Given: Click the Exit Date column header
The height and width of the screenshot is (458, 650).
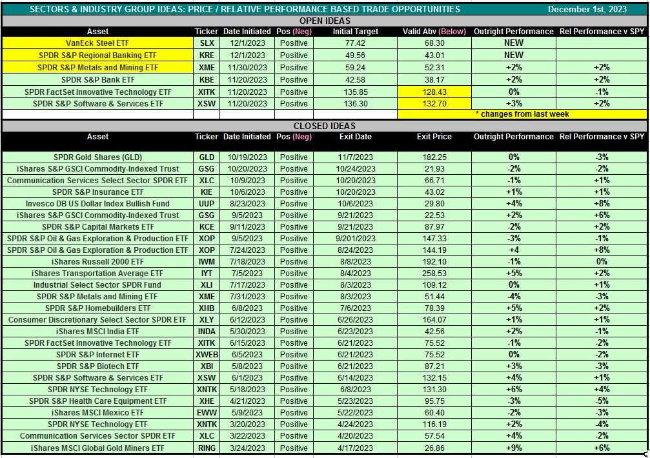Looking at the screenshot, I should click(356, 137).
